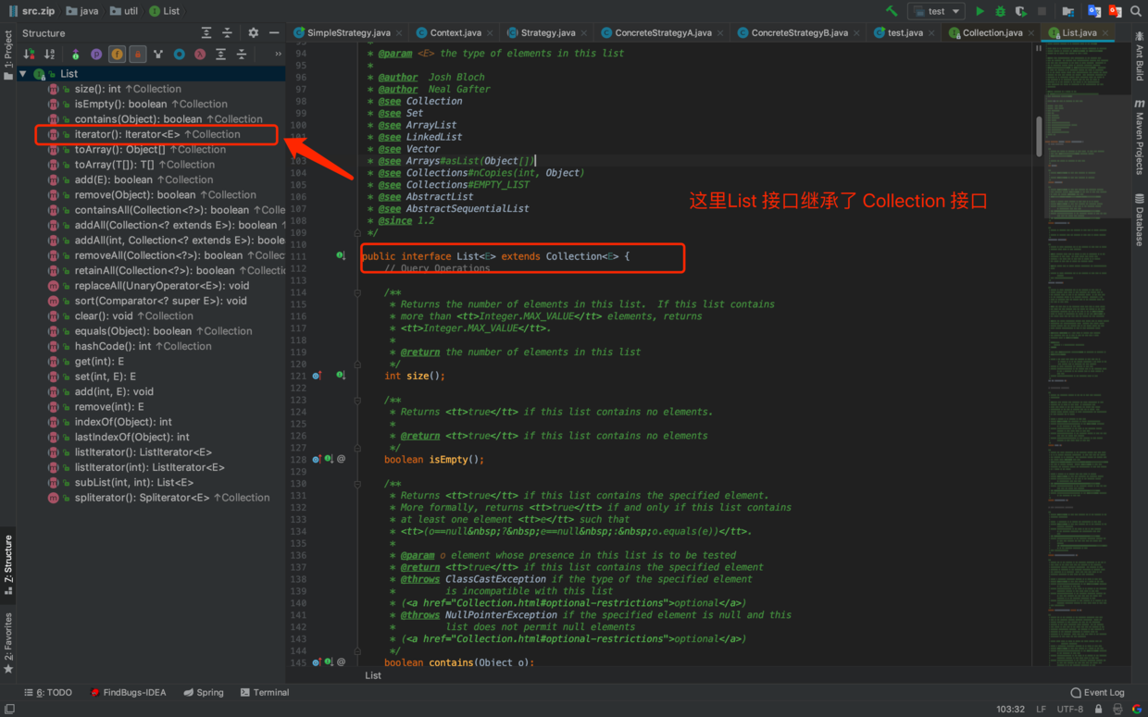Collapse the List node in Structure tree
Screen dimensions: 1148x717
pos(23,73)
